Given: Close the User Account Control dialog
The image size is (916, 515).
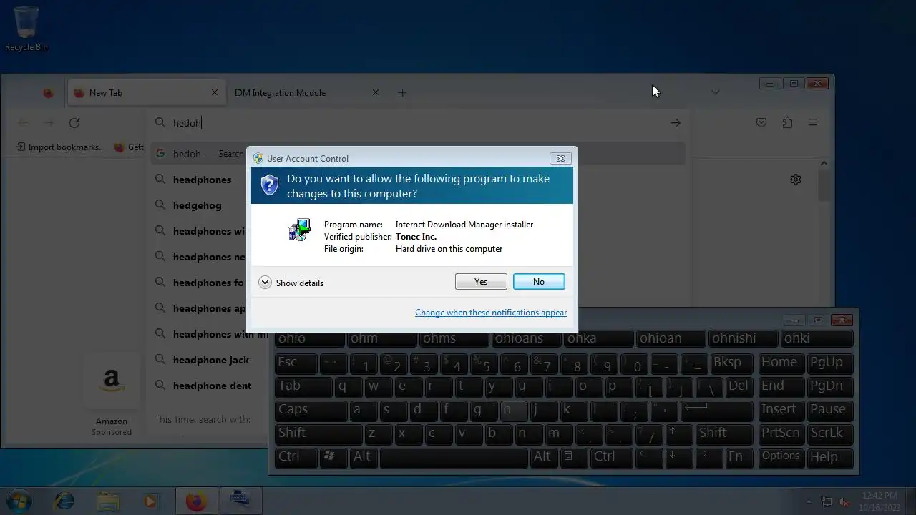Looking at the screenshot, I should tap(560, 158).
